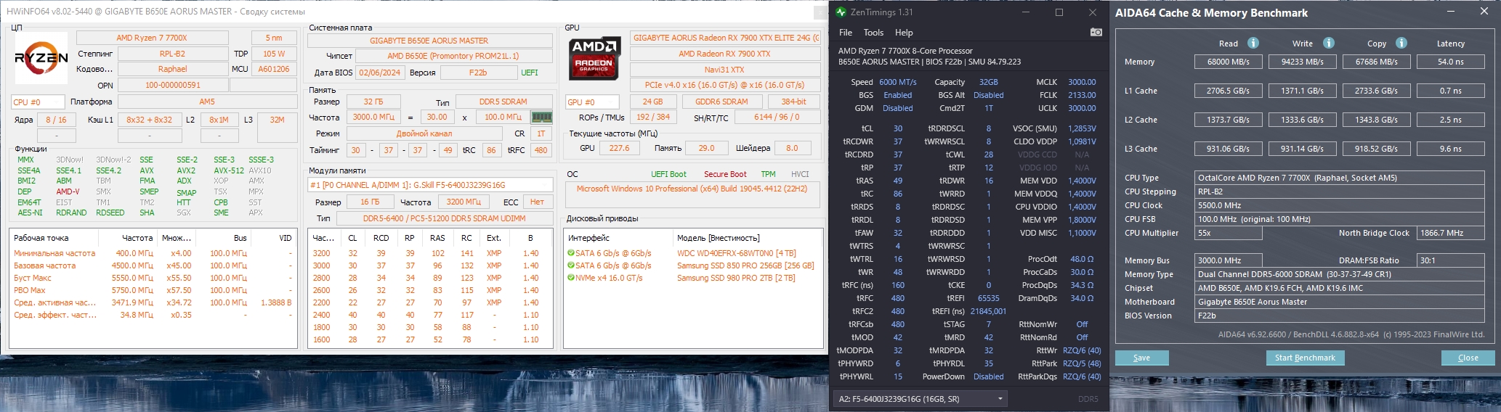Click the CPU name AMD Ryzen 7 7700X field
1501x412 pixels.
tap(152, 38)
